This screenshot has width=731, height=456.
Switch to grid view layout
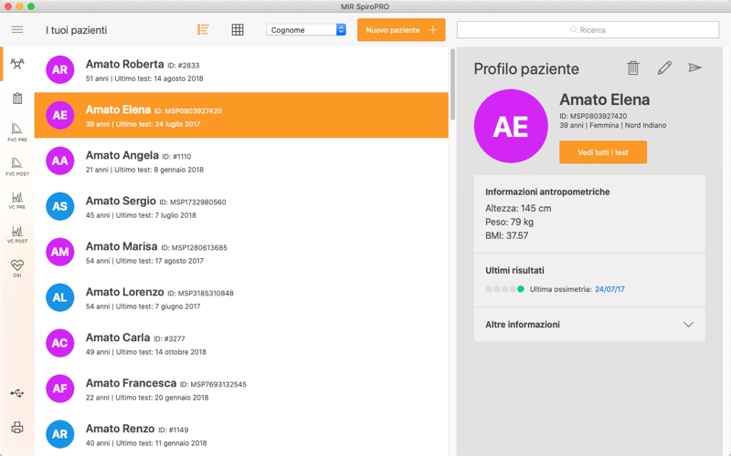[x=238, y=30]
